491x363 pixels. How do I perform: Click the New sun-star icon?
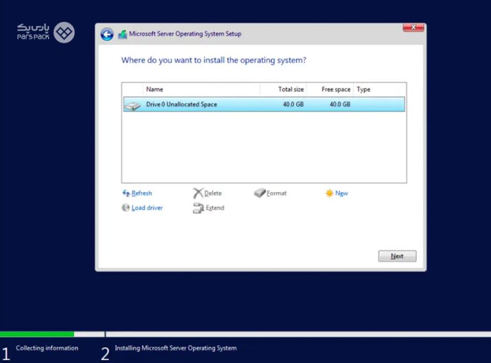(329, 193)
